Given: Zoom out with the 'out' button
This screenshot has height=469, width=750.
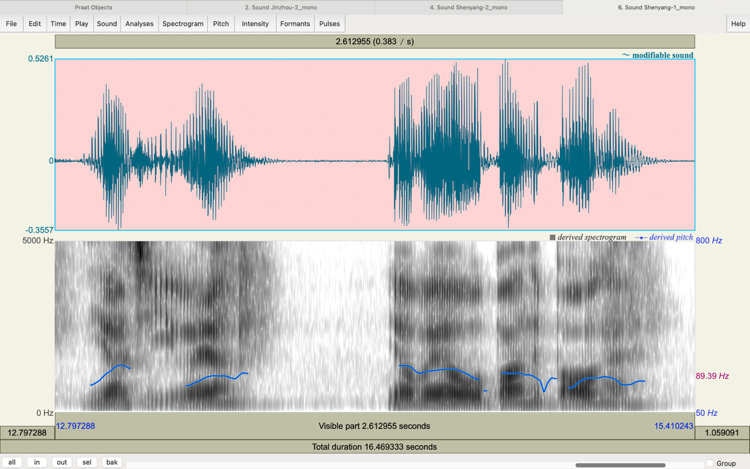Looking at the screenshot, I should tap(61, 463).
